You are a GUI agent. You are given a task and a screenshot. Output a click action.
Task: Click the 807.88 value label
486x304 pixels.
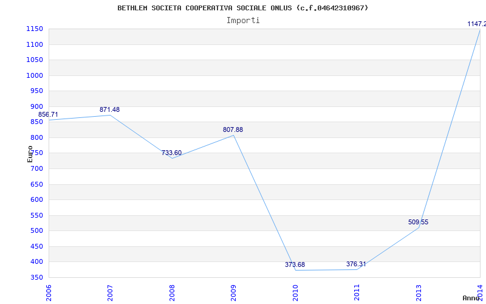click(x=233, y=130)
